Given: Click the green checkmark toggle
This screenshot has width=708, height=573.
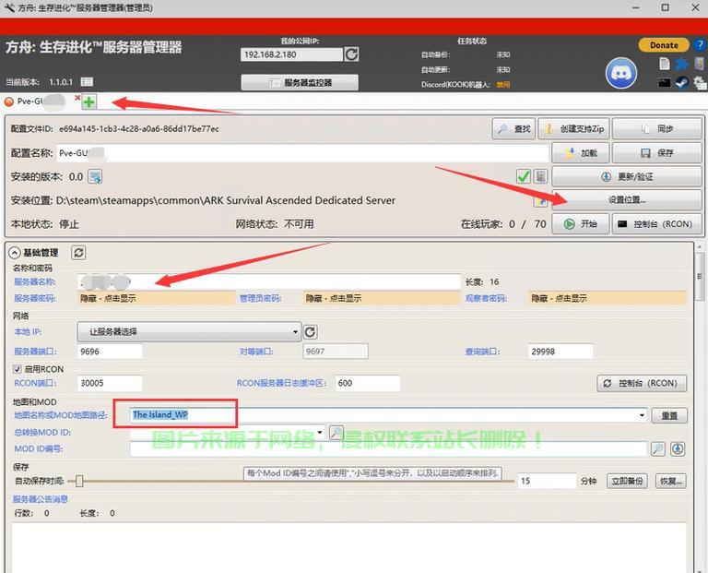Looking at the screenshot, I should [x=524, y=176].
